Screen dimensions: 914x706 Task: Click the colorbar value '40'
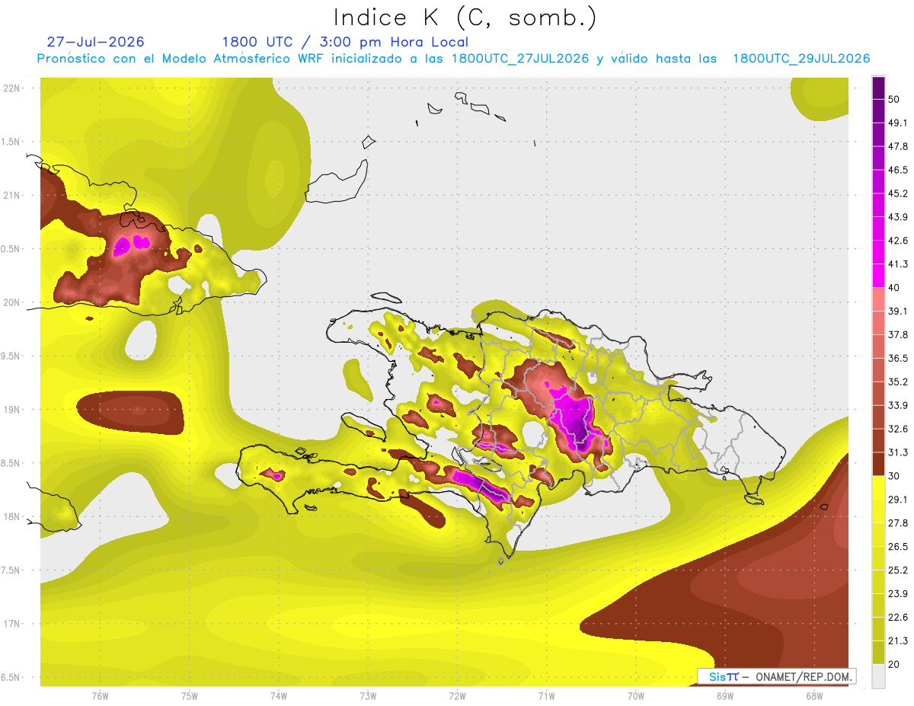(894, 288)
